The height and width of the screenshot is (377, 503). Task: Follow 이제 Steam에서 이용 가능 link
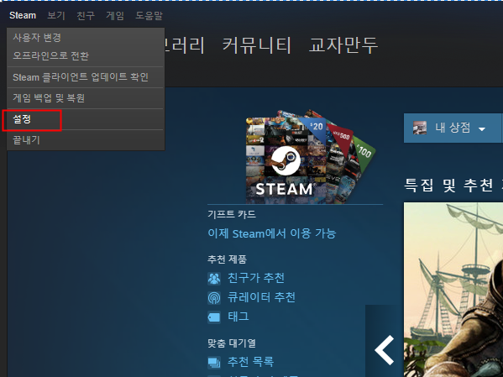pyautogui.click(x=272, y=233)
